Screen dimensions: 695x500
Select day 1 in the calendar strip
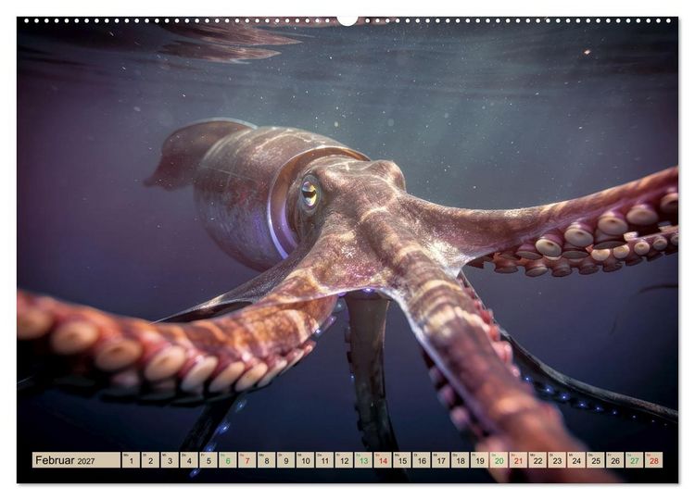[x=131, y=459]
